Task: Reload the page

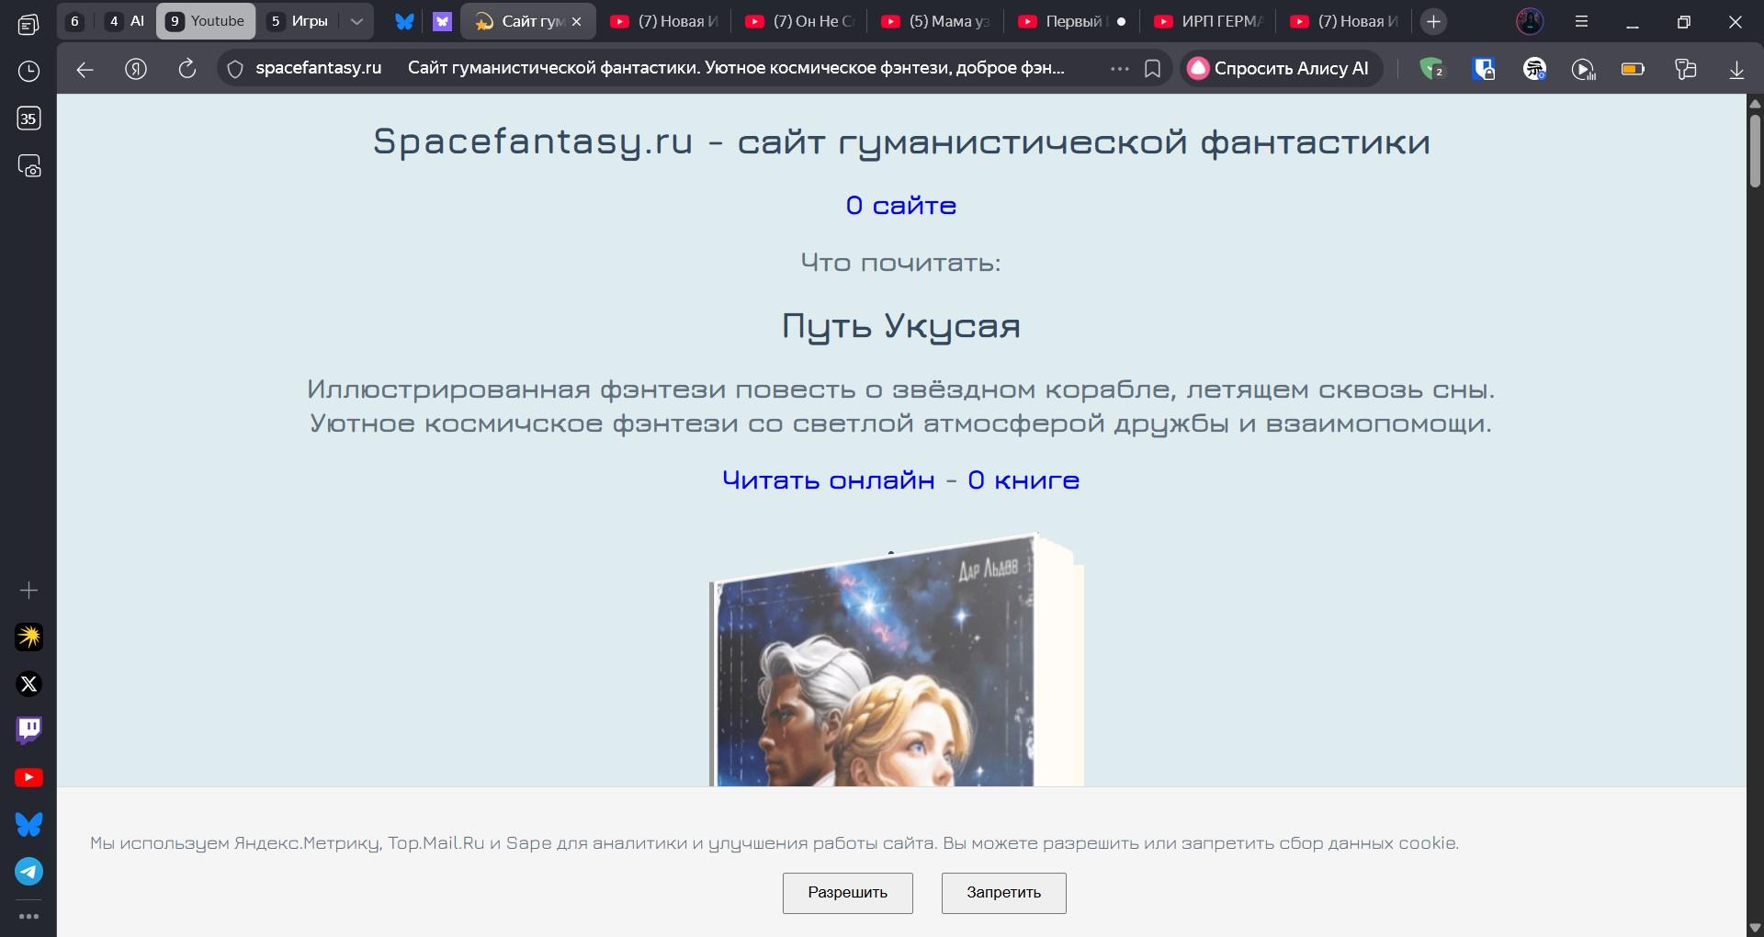Action: (x=187, y=69)
